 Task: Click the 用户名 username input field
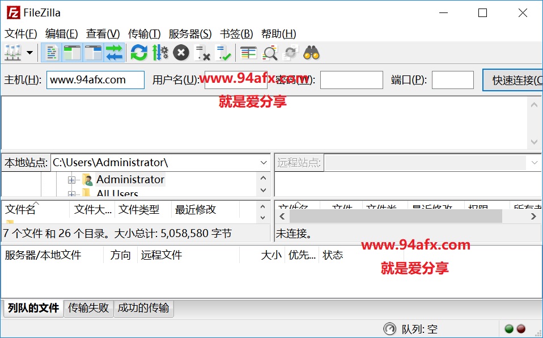click(236, 80)
